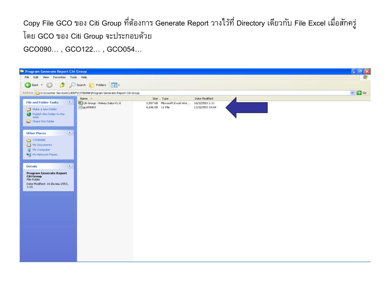Click the 4,696 KB size value
The width and height of the screenshot is (390, 293).
pyautogui.click(x=152, y=107)
